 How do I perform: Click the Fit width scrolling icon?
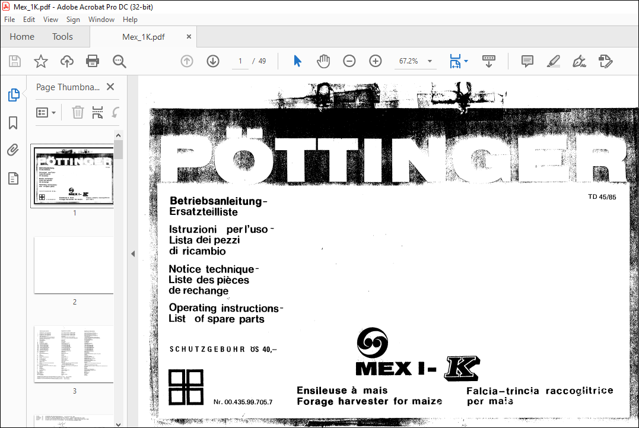pyautogui.click(x=455, y=61)
